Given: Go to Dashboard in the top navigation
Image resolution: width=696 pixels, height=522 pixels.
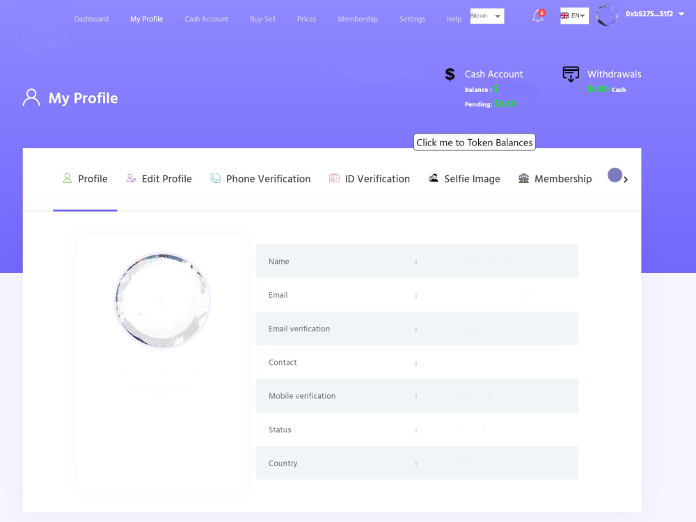Looking at the screenshot, I should point(91,19).
